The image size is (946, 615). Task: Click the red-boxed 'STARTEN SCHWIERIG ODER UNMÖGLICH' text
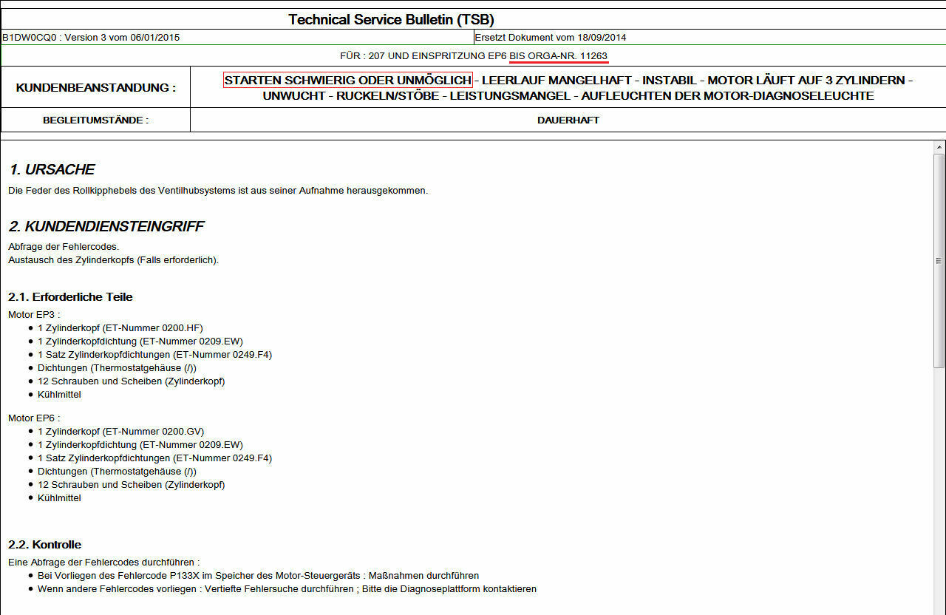click(347, 80)
